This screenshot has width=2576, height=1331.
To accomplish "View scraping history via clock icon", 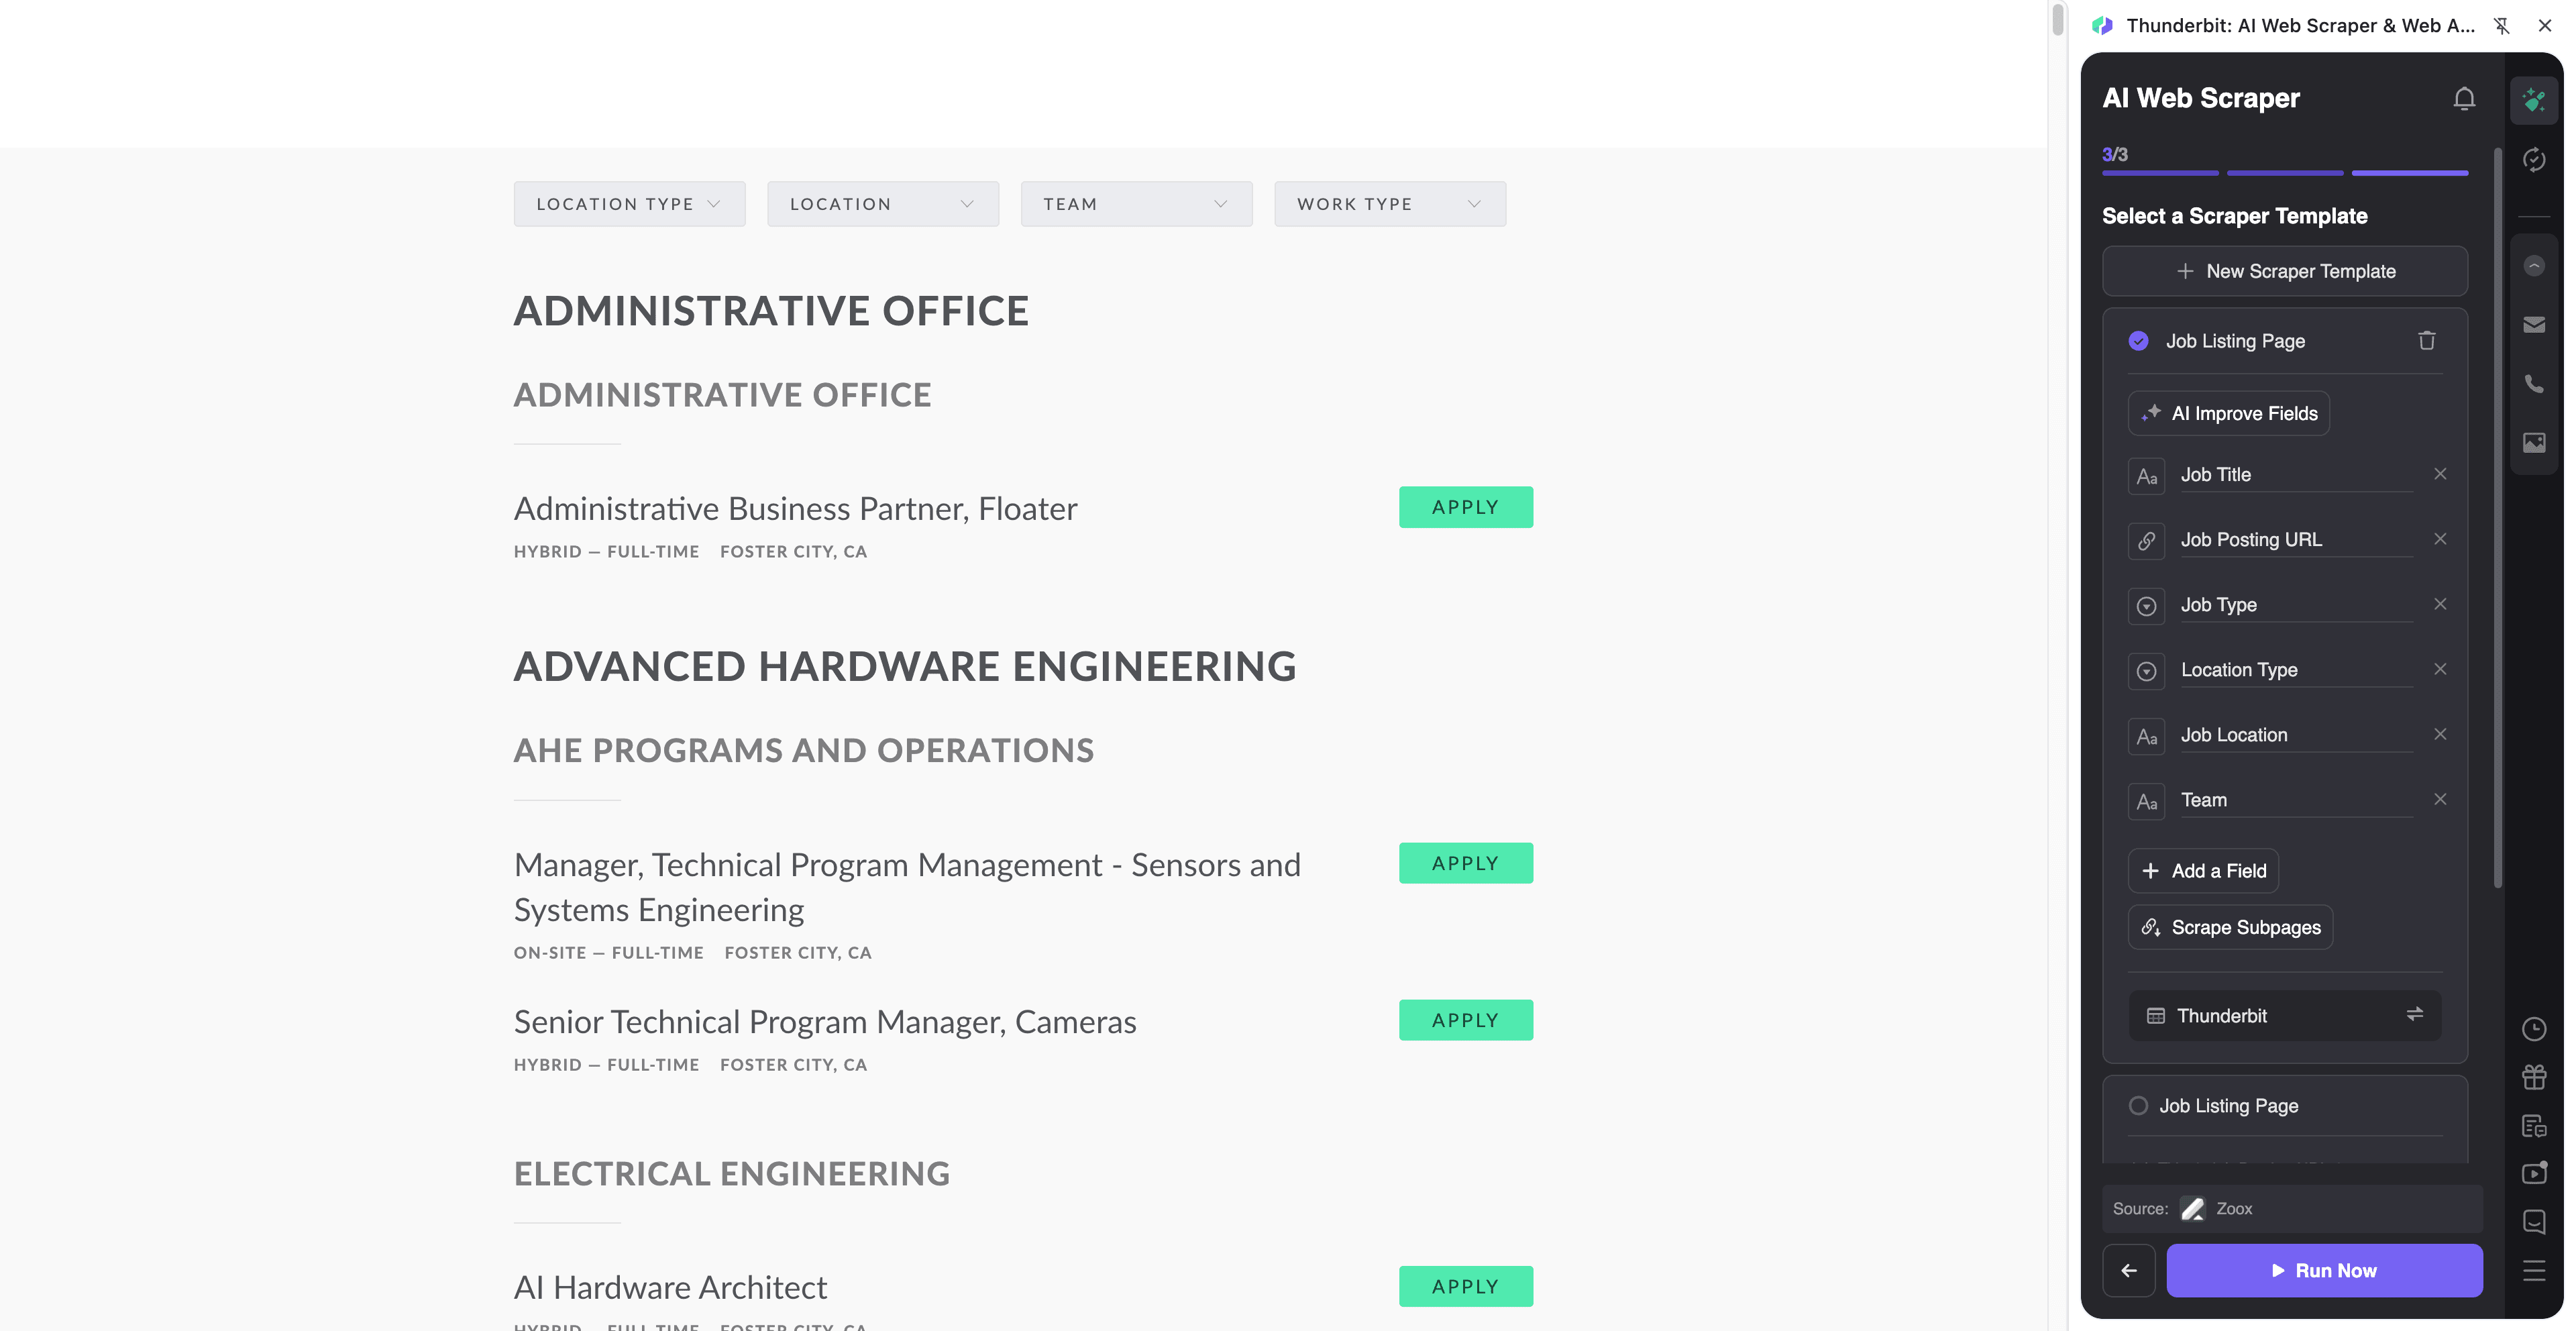I will 2535,1029.
